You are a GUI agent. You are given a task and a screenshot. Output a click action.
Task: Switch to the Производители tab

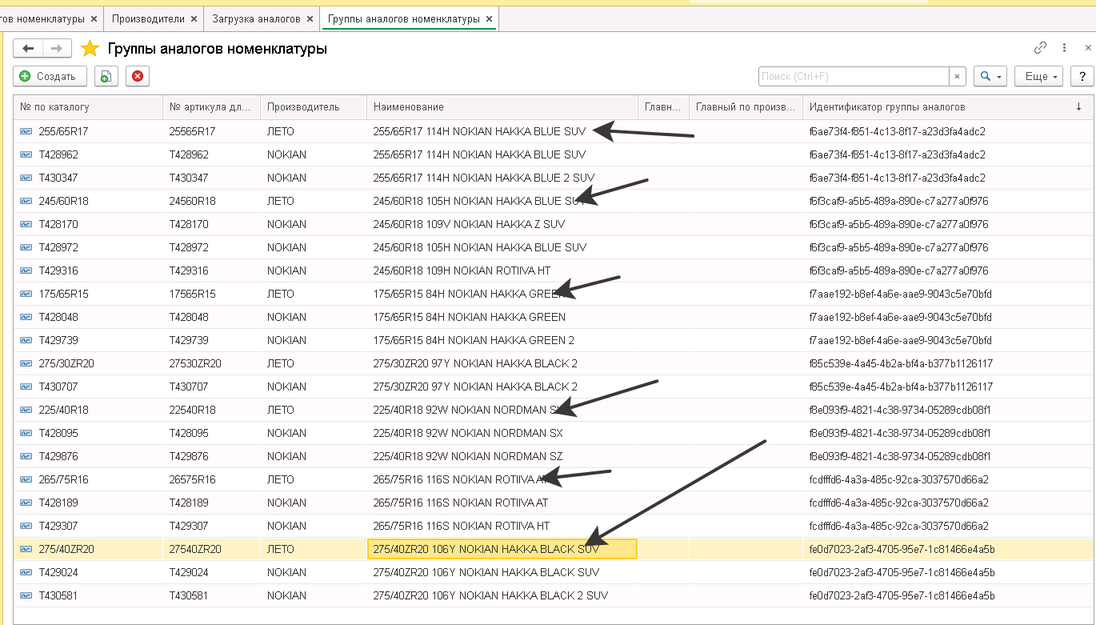click(x=148, y=18)
